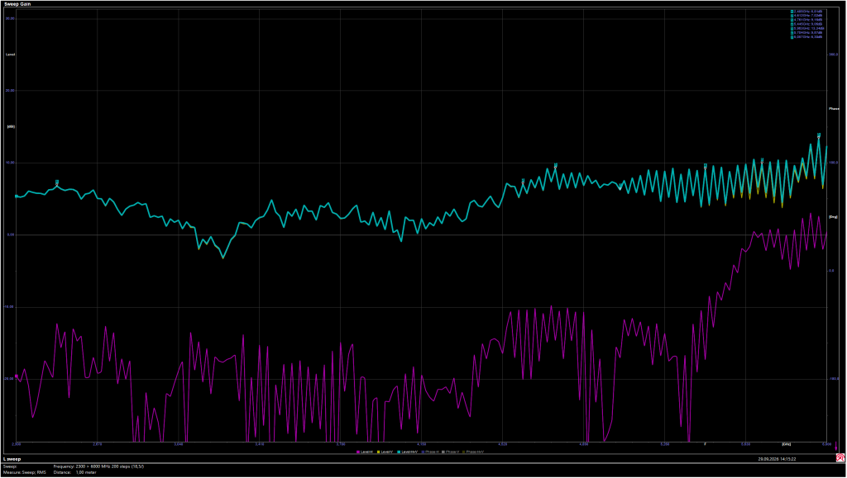
Task: Click the Sweep Gain title
Action: coord(16,3)
